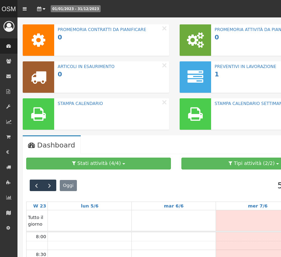Expand the Tipi attività (2/2) filter

(231, 164)
